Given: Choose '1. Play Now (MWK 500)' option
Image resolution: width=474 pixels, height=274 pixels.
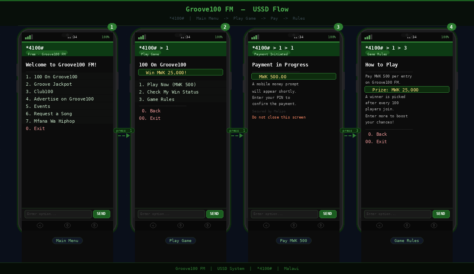Looking at the screenshot, I should pyautogui.click(x=167, y=84).
